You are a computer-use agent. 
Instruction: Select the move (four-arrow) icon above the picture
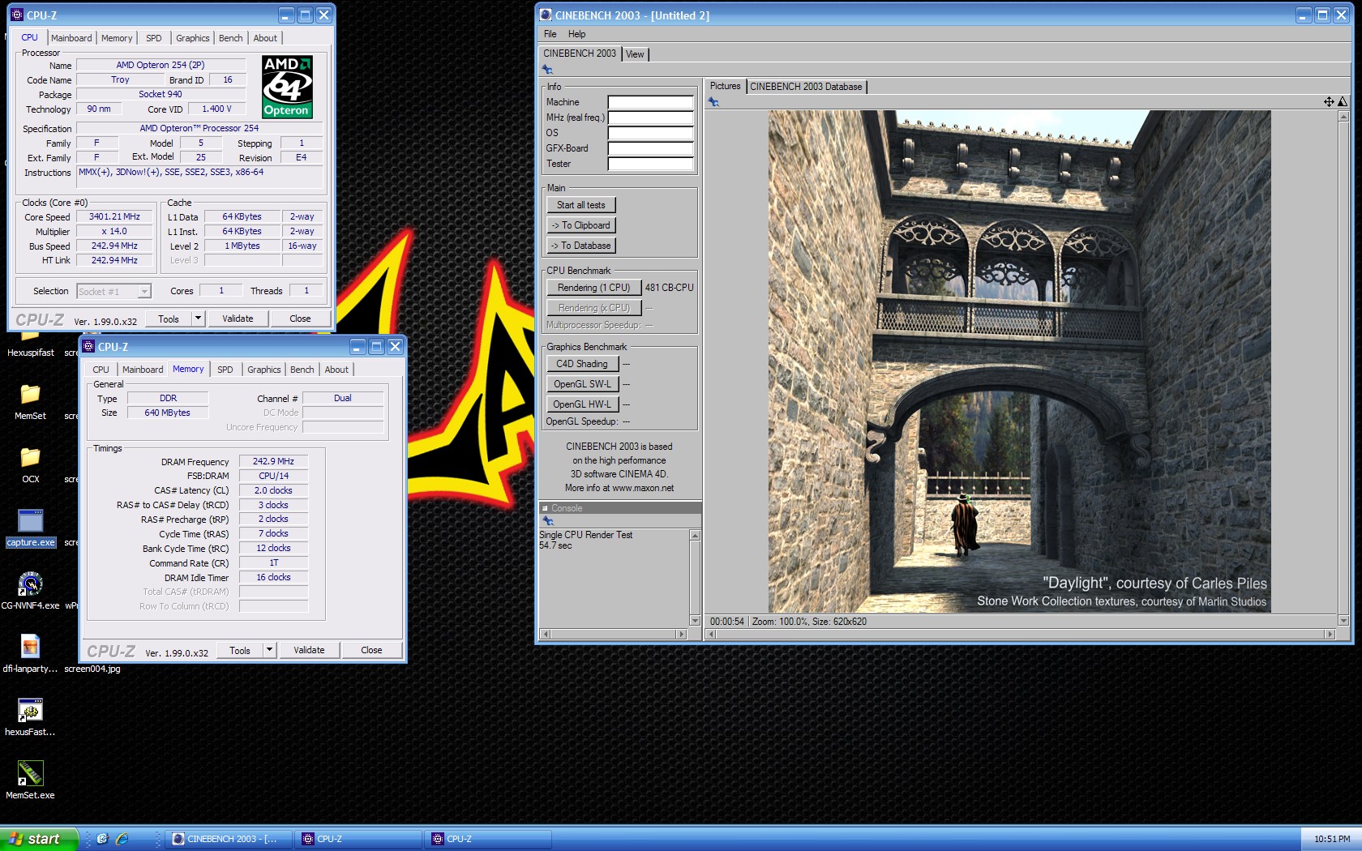coord(1329,102)
